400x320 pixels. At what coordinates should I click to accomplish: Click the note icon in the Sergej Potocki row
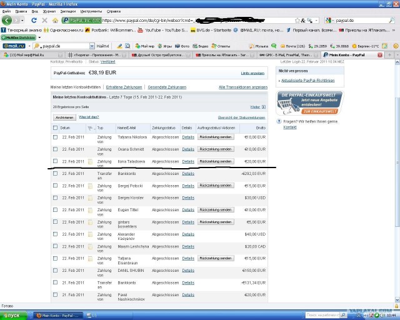click(x=90, y=186)
